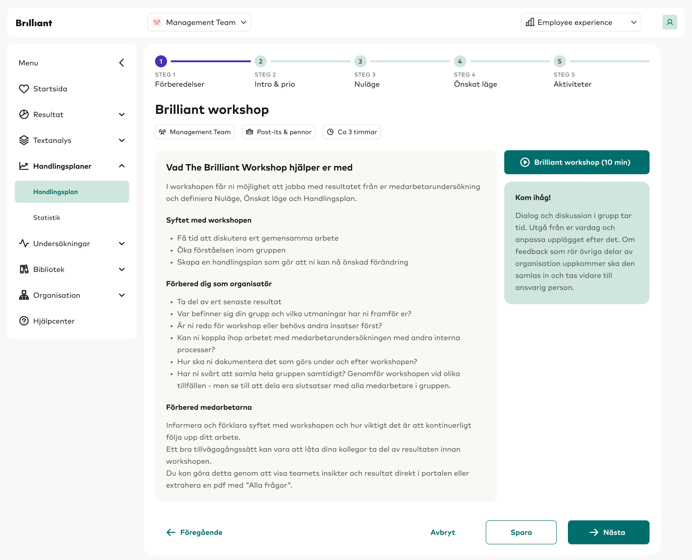This screenshot has width=692, height=560.
Task: Click Avbryt to cancel
Action: coord(443,532)
